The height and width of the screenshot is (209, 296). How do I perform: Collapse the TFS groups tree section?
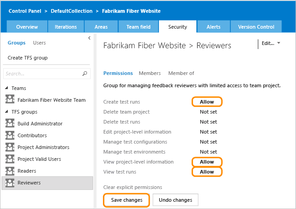pos(6,112)
